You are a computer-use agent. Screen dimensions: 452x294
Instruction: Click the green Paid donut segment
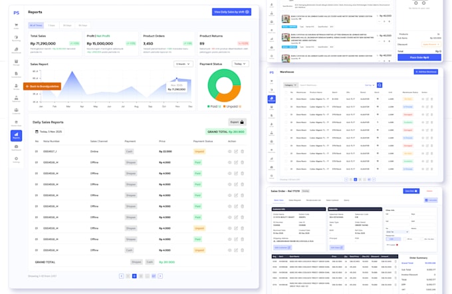coord(213,80)
